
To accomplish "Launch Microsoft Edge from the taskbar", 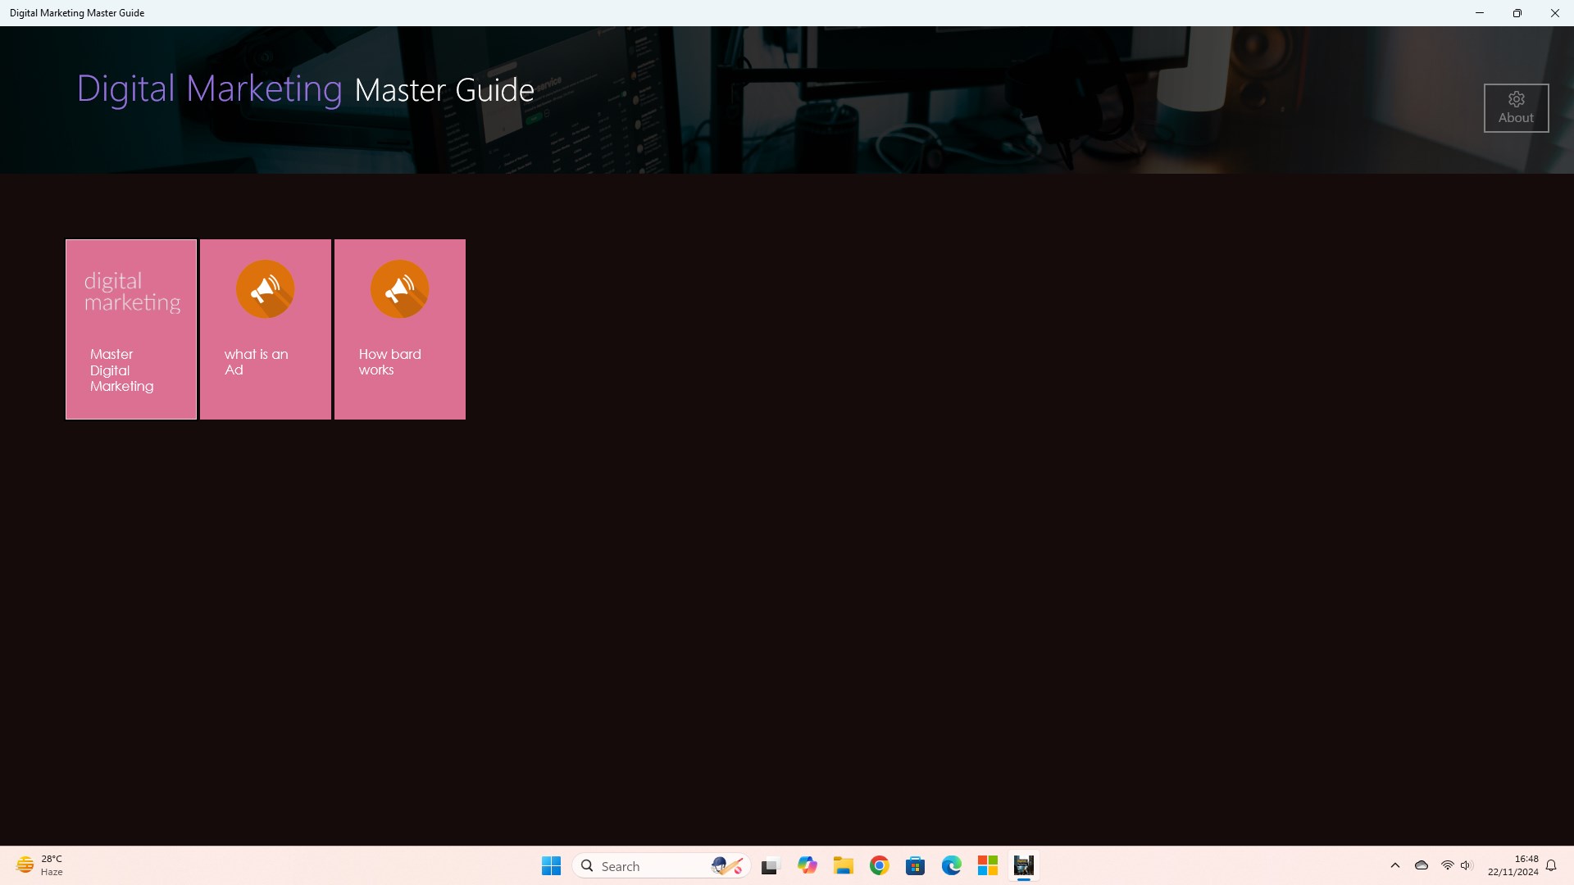I will 952,866.
